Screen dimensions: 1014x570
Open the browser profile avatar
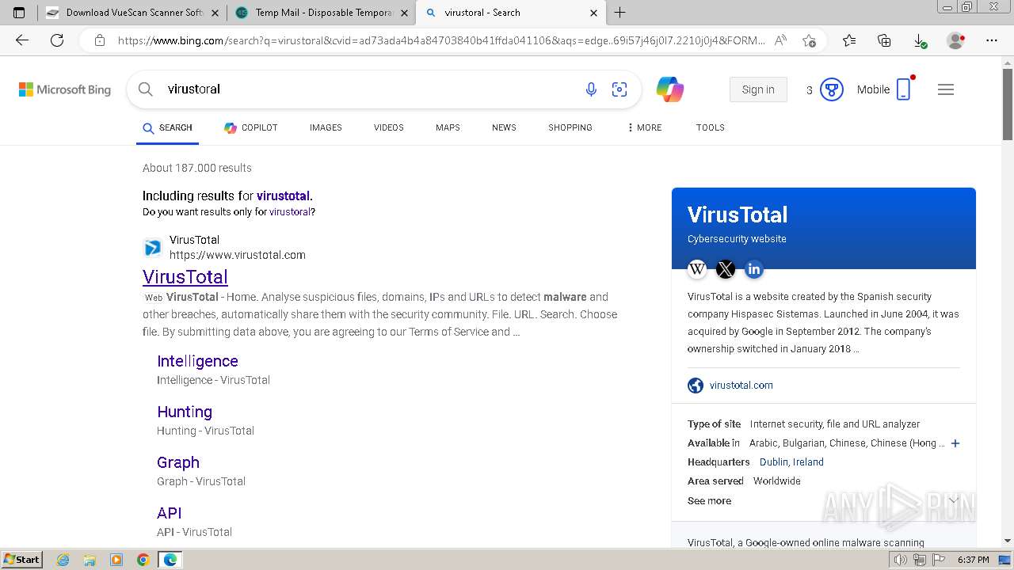pos(955,40)
